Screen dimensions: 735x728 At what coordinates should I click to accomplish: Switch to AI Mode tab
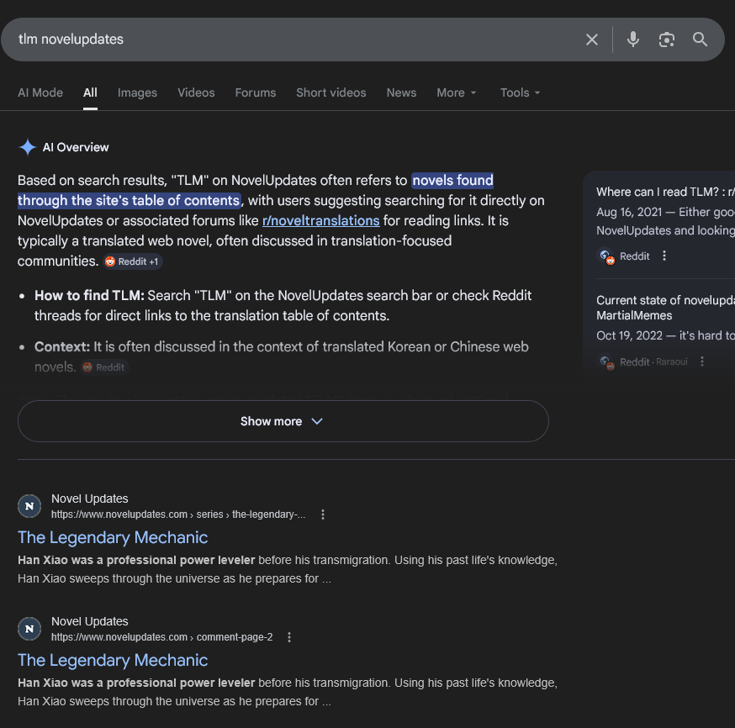(x=40, y=92)
